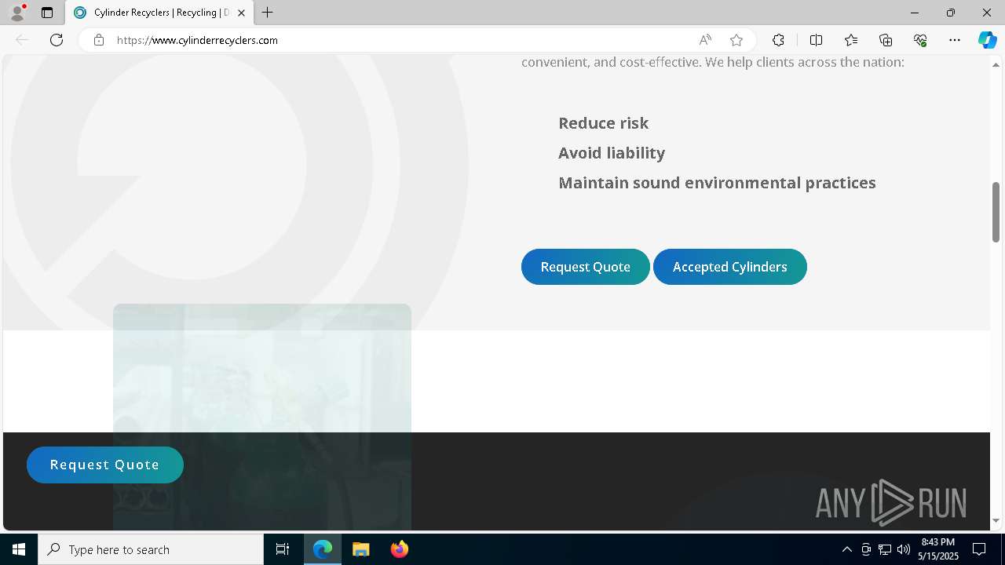Viewport: 1005px width, 565px height.
Task: Click the 'Avoid liability' text
Action: [612, 153]
